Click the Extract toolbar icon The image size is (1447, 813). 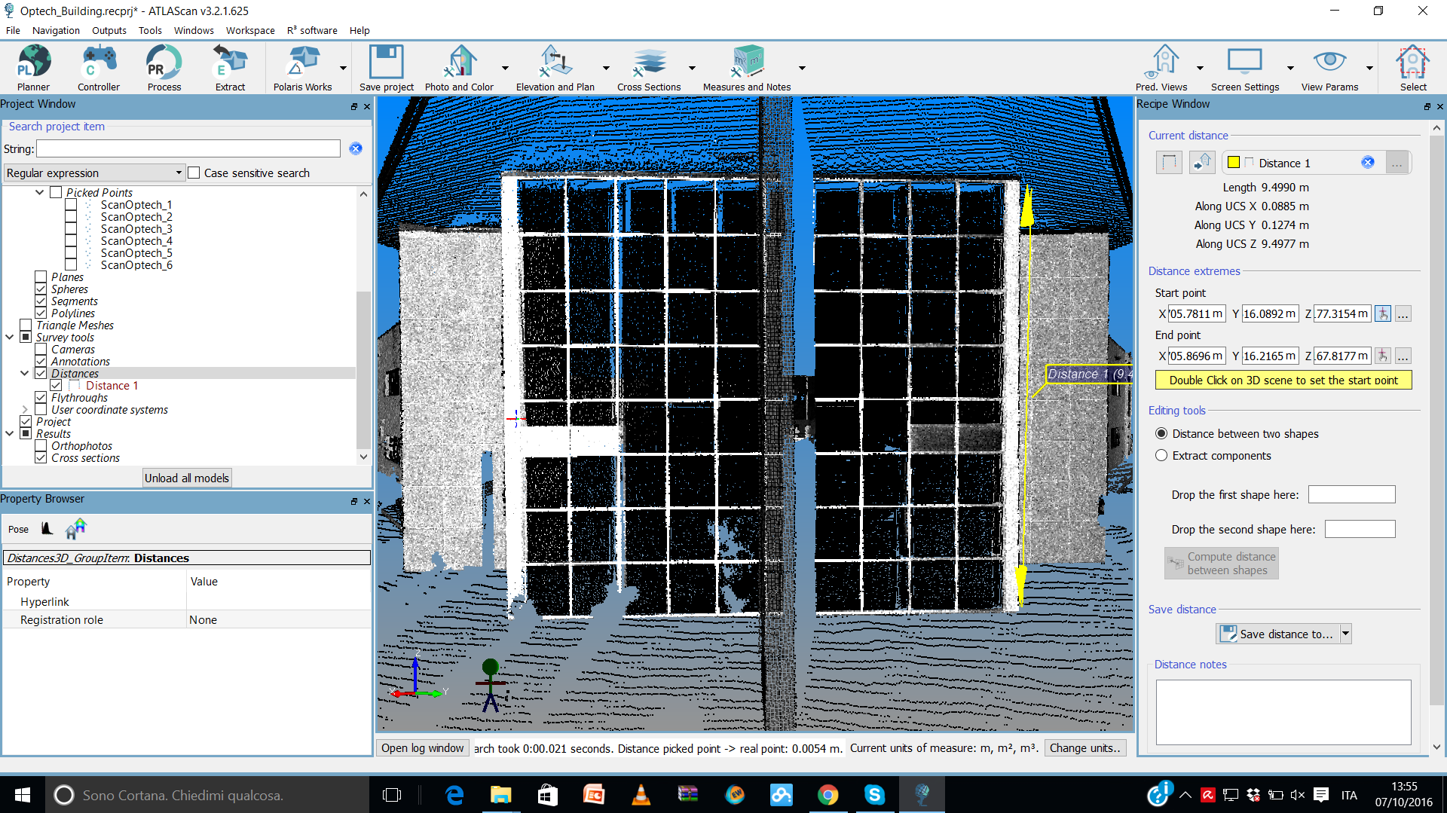pos(230,67)
